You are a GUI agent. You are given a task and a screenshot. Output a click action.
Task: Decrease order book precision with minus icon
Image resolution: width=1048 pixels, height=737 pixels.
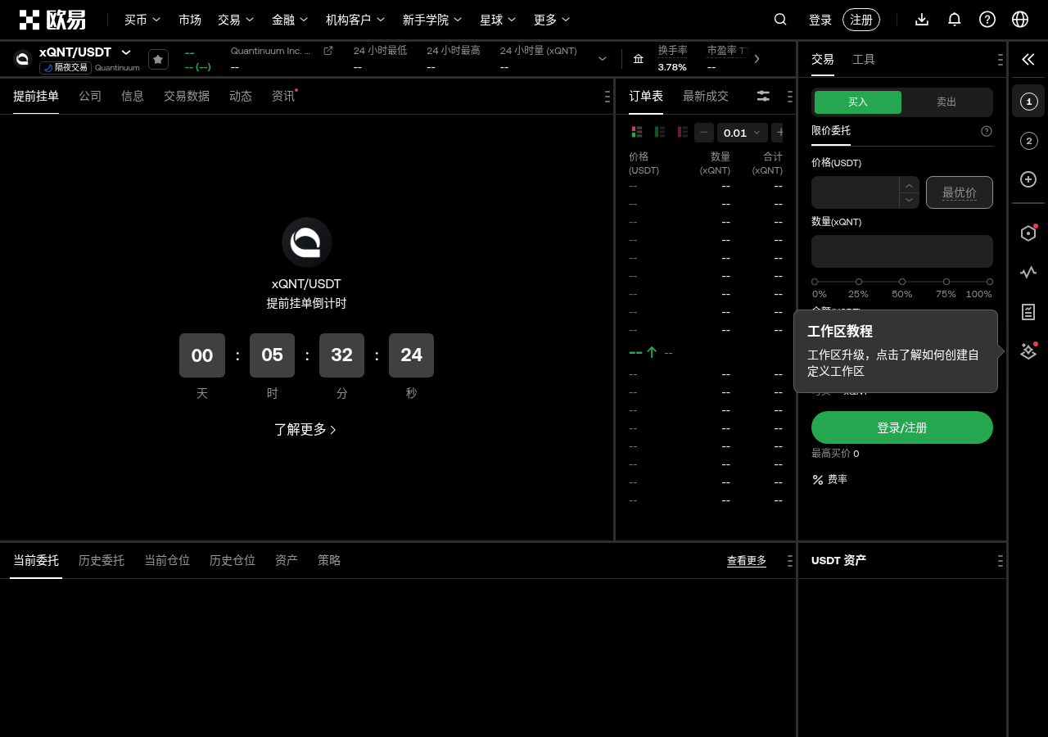point(704,133)
